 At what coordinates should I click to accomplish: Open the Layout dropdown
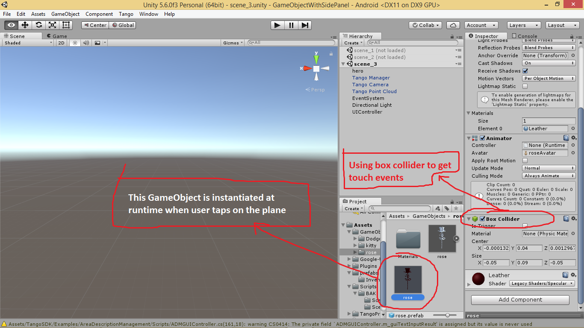[x=562, y=25]
